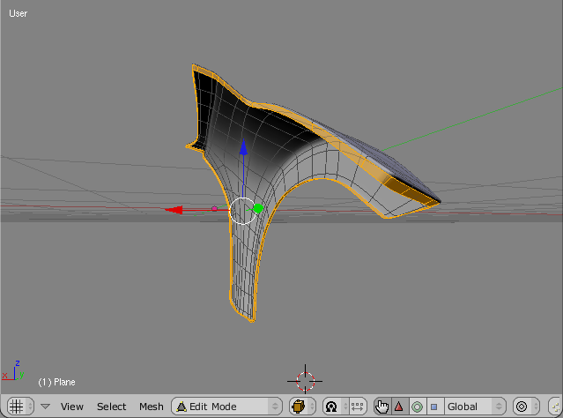Click the green Y axis manipulator handle
563x418 pixels.
pyautogui.click(x=258, y=208)
